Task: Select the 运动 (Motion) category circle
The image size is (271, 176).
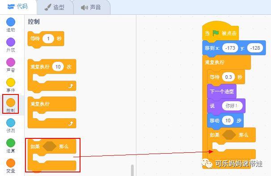Action: coord(11,22)
